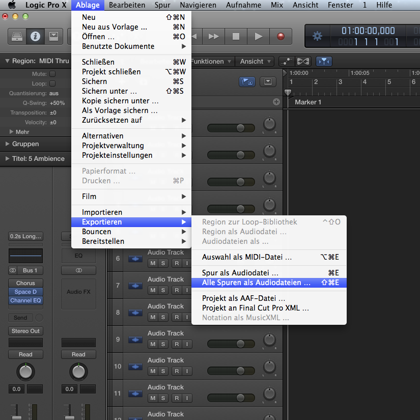Mute track 6 with its M button
Image resolution: width=420 pixels, height=420 pixels.
pyautogui.click(x=153, y=263)
